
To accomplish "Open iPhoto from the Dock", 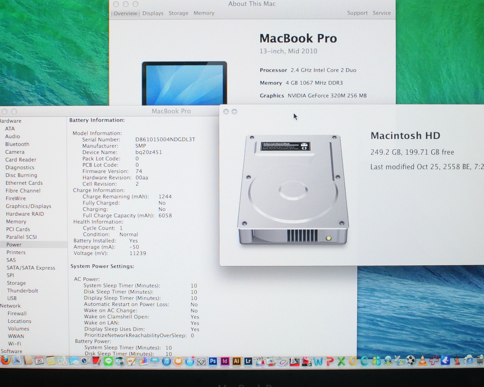I will [120, 360].
